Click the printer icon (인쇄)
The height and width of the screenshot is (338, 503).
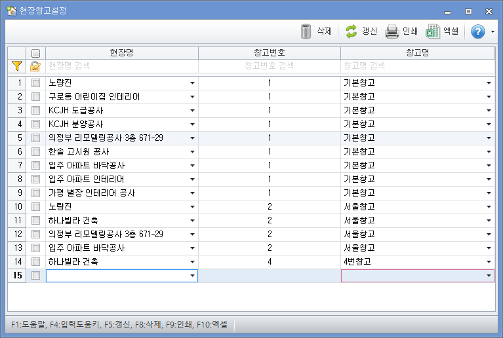(x=392, y=31)
